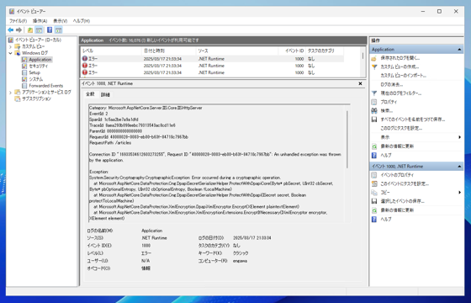Open the ヘルプ(H) menu
This screenshot has width=471, height=303.
pos(81,21)
